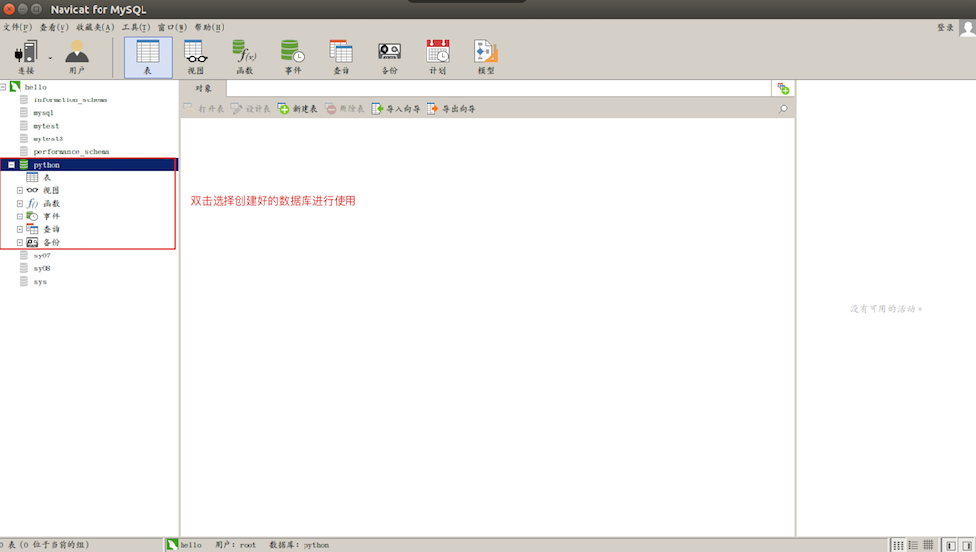The width and height of the screenshot is (976, 552).
Task: Click the 登录 (Login) link at top right
Action: [945, 27]
